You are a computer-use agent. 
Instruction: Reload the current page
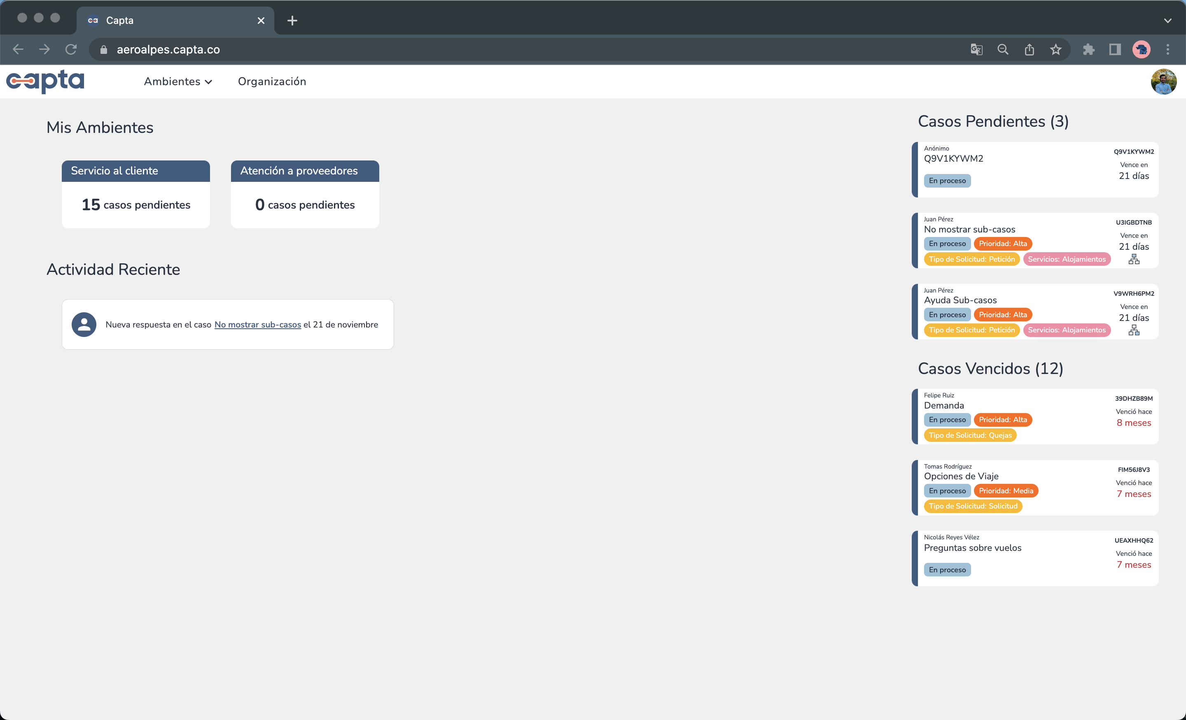(x=71, y=49)
